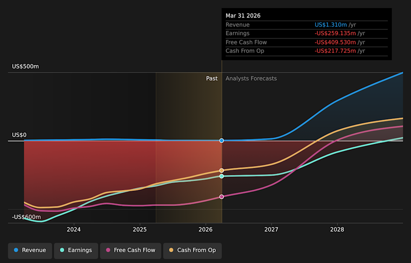Click the Cash From Op tooltip row label

pyautogui.click(x=245, y=51)
